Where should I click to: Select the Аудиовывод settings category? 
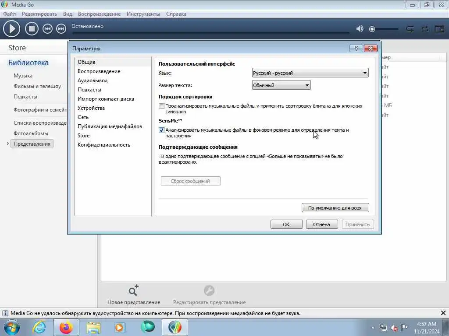(x=113, y=80)
